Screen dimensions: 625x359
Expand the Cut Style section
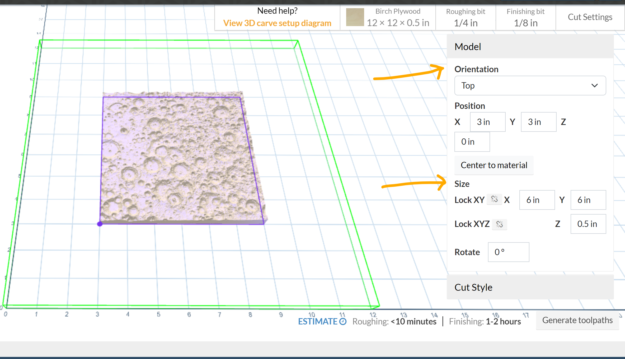[x=530, y=287]
